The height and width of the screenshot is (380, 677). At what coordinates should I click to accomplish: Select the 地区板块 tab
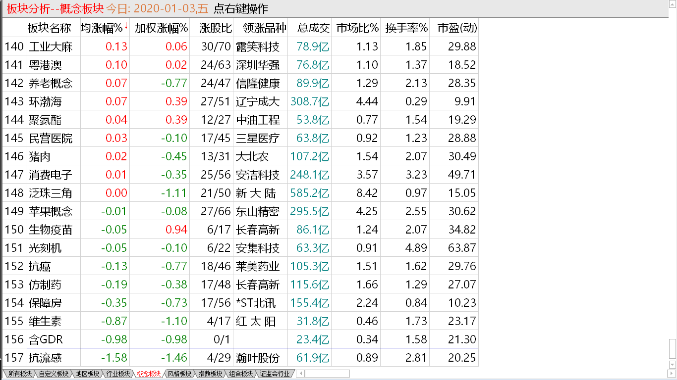click(87, 374)
